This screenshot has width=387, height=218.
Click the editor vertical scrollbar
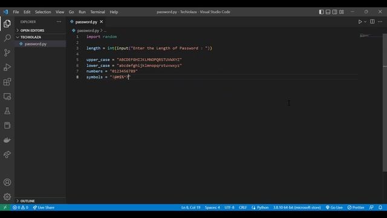tap(385, 102)
